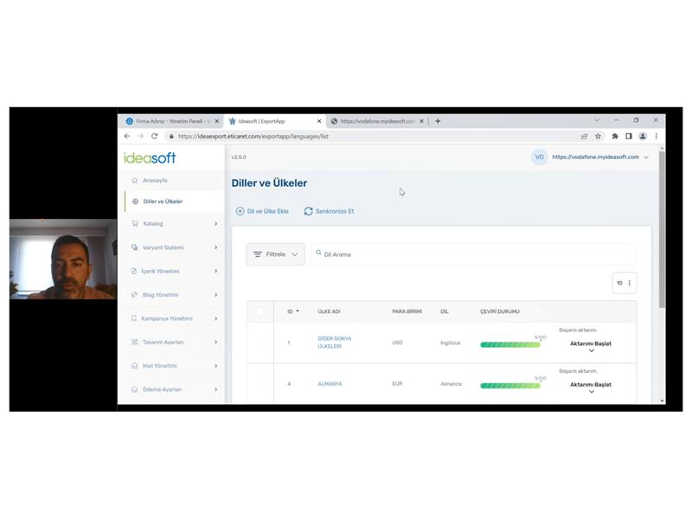Viewport: 692px width, 519px height.
Task: Click the Anasayfa home icon in sidebar
Action: pyautogui.click(x=134, y=180)
